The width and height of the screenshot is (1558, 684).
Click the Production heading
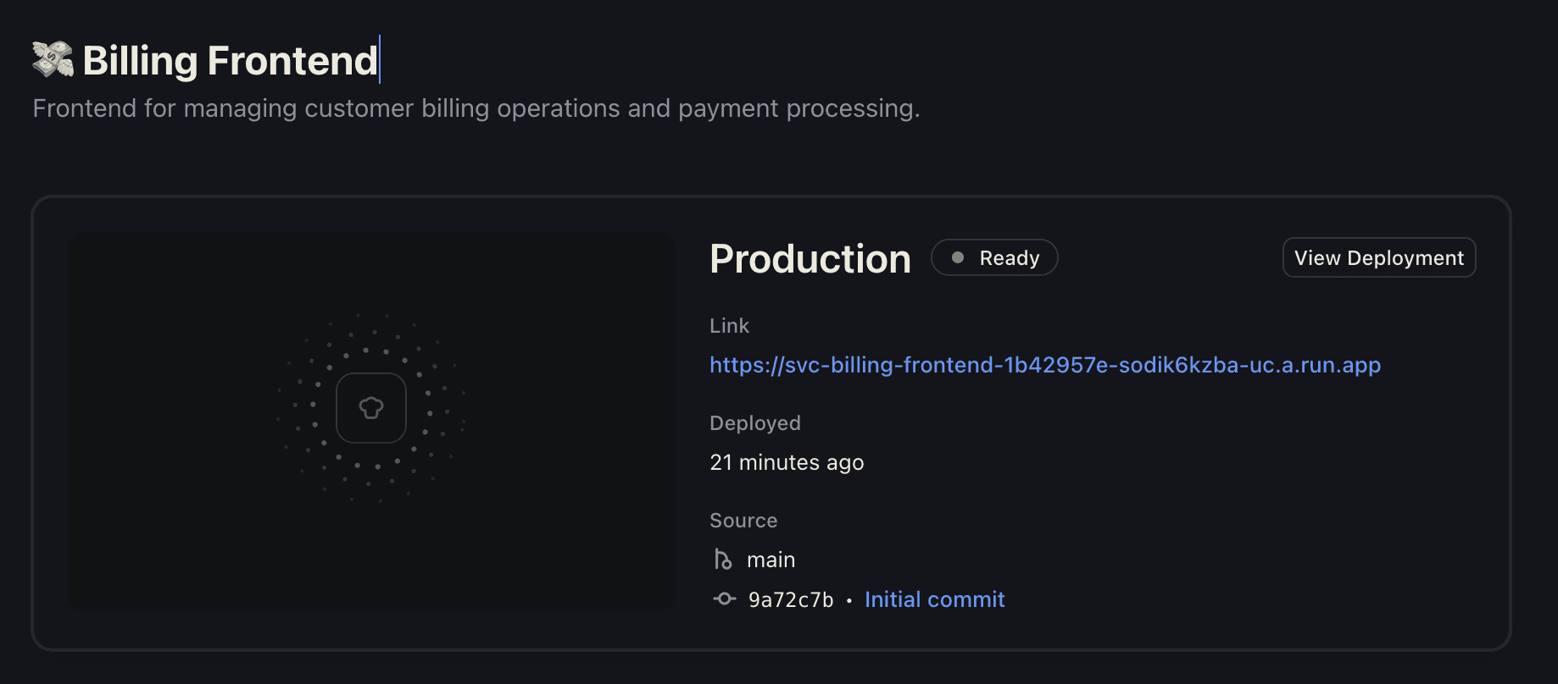tap(810, 258)
